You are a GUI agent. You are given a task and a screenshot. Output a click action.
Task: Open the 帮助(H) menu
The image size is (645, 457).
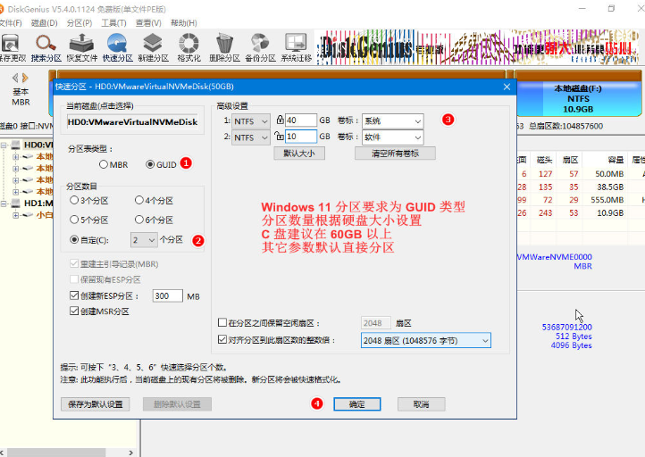coord(183,22)
